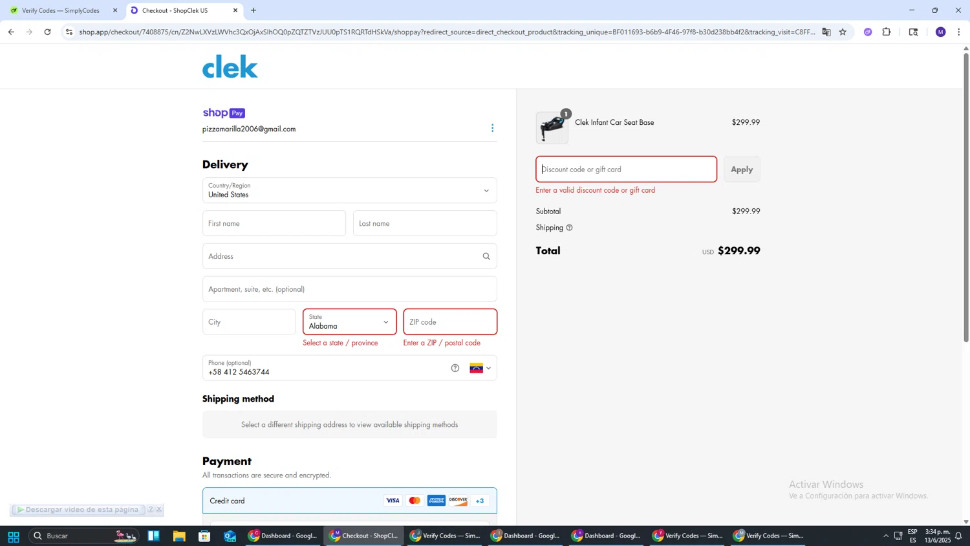Click the Discount code or gift card field
Image resolution: width=970 pixels, height=546 pixels.
626,169
